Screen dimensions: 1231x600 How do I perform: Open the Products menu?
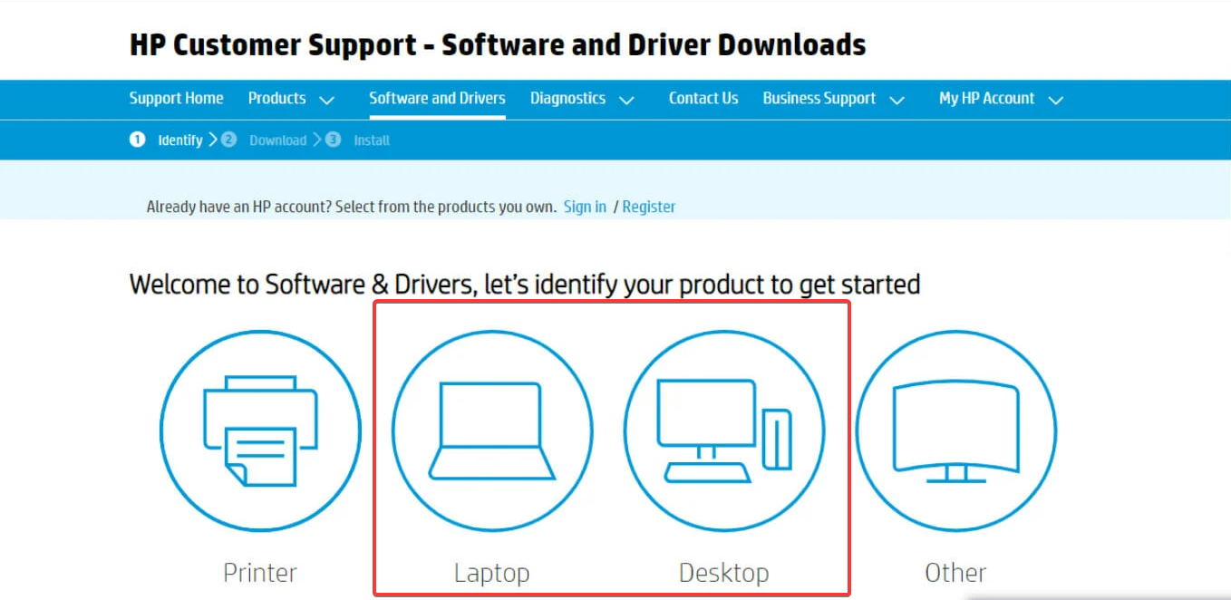pyautogui.click(x=276, y=99)
